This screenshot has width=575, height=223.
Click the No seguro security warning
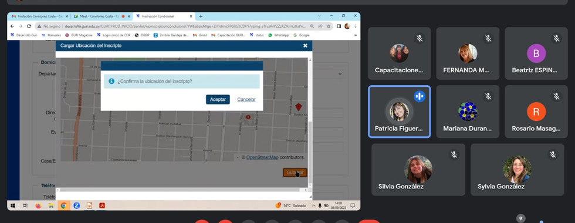click(x=49, y=26)
